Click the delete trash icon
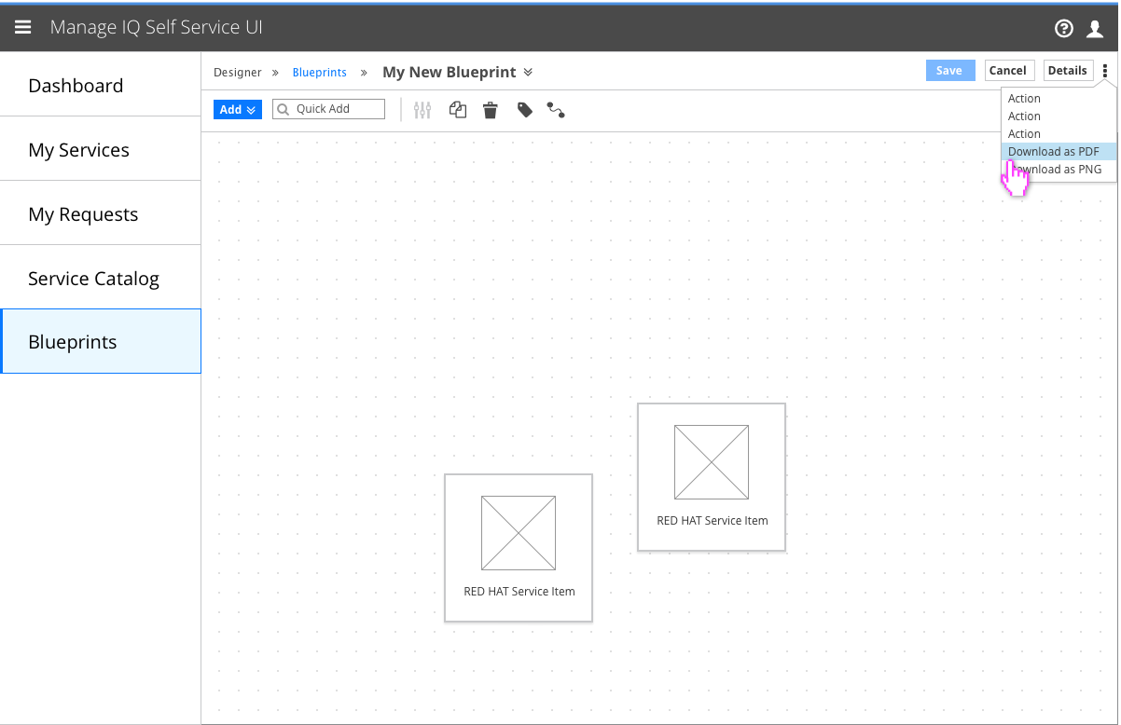Viewport: 1121px width, 725px height. tap(491, 109)
